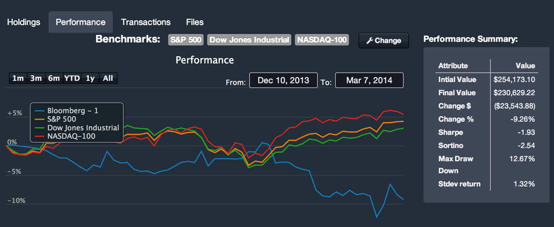
Task: Click Bloomberg - 1 legend entry
Action: point(67,111)
